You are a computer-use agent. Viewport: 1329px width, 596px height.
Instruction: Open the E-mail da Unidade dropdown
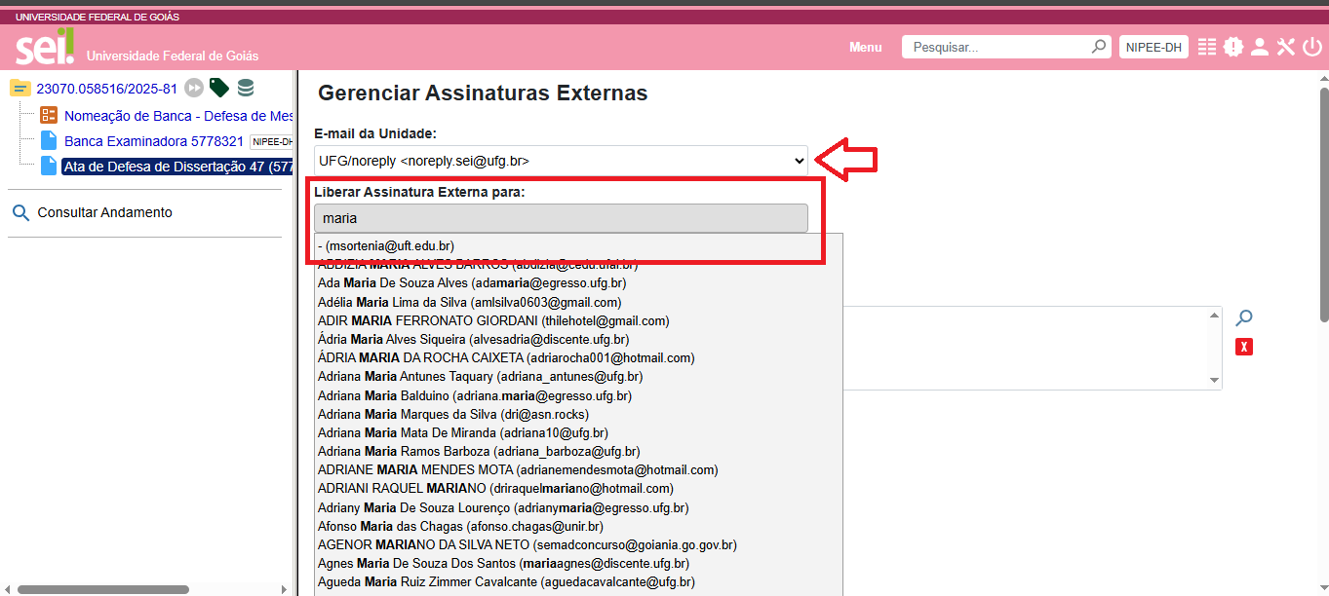562,160
